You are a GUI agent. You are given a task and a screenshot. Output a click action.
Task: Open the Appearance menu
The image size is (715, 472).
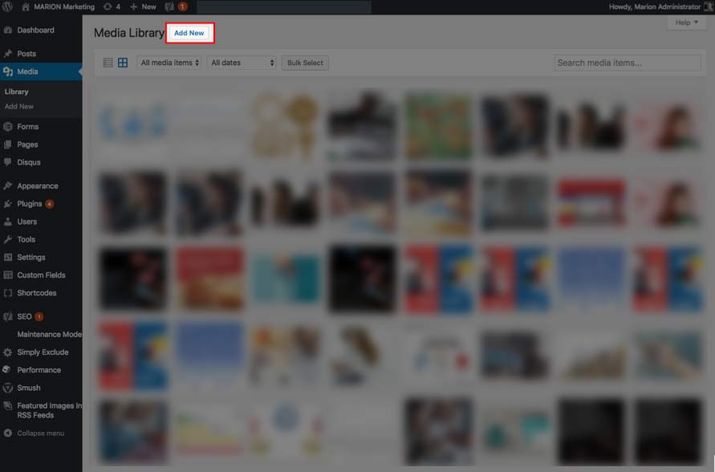[x=37, y=186]
